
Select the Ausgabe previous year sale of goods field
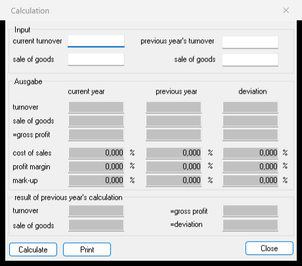pos(173,121)
